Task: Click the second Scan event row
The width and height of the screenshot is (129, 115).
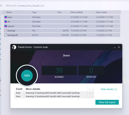Action: 54,96
